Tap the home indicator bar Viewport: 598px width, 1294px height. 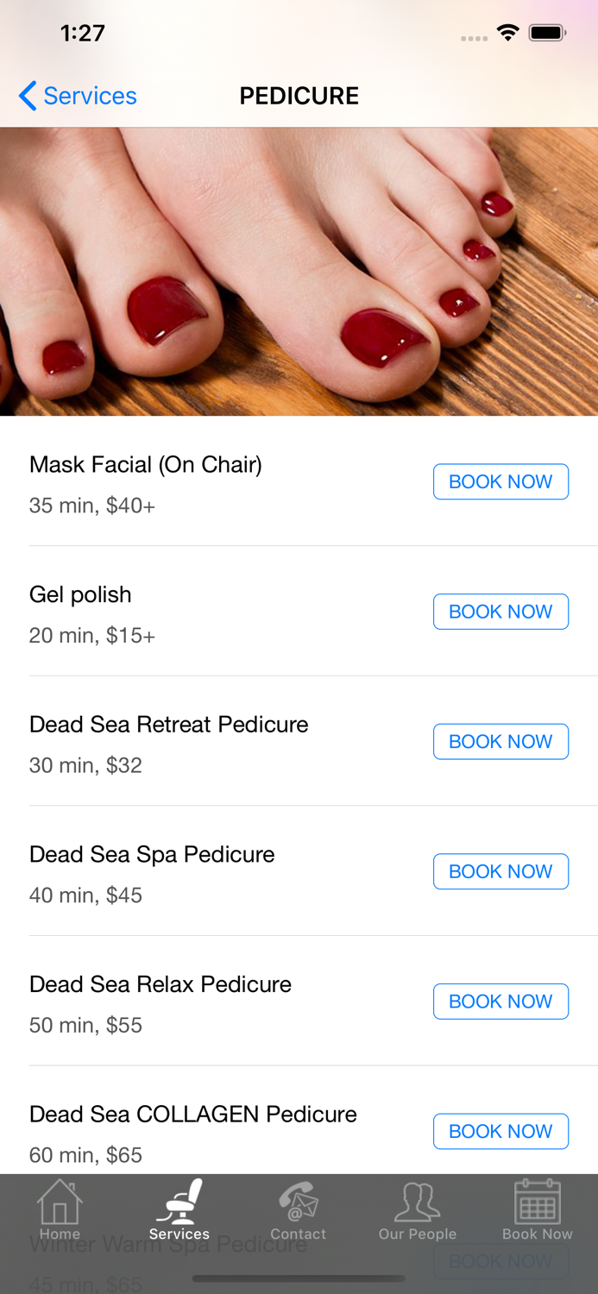point(299,1279)
